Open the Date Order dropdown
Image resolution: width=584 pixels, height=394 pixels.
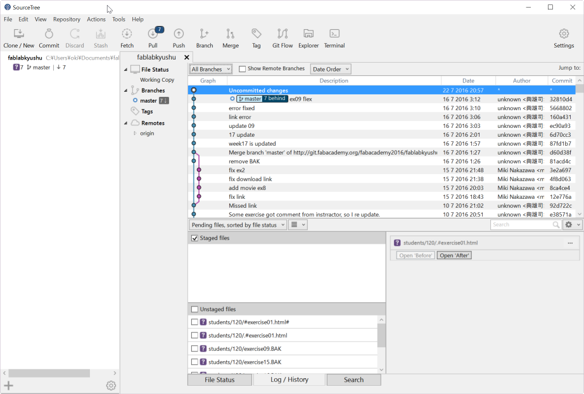[331, 69]
